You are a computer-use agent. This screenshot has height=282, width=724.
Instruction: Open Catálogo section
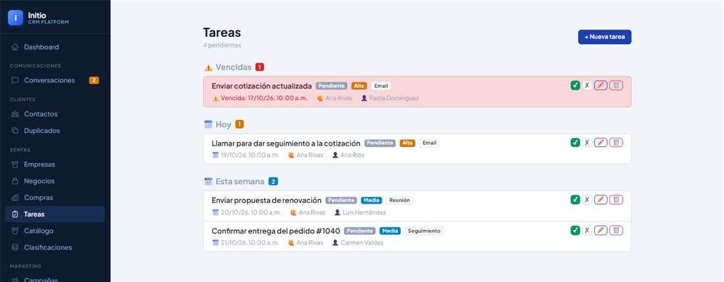tap(55, 231)
